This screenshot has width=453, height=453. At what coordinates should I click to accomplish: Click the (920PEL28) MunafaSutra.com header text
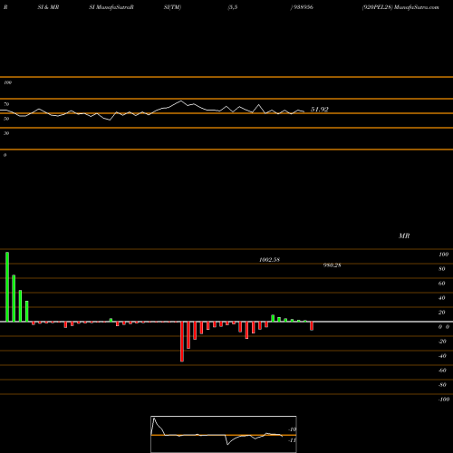click(400, 7)
